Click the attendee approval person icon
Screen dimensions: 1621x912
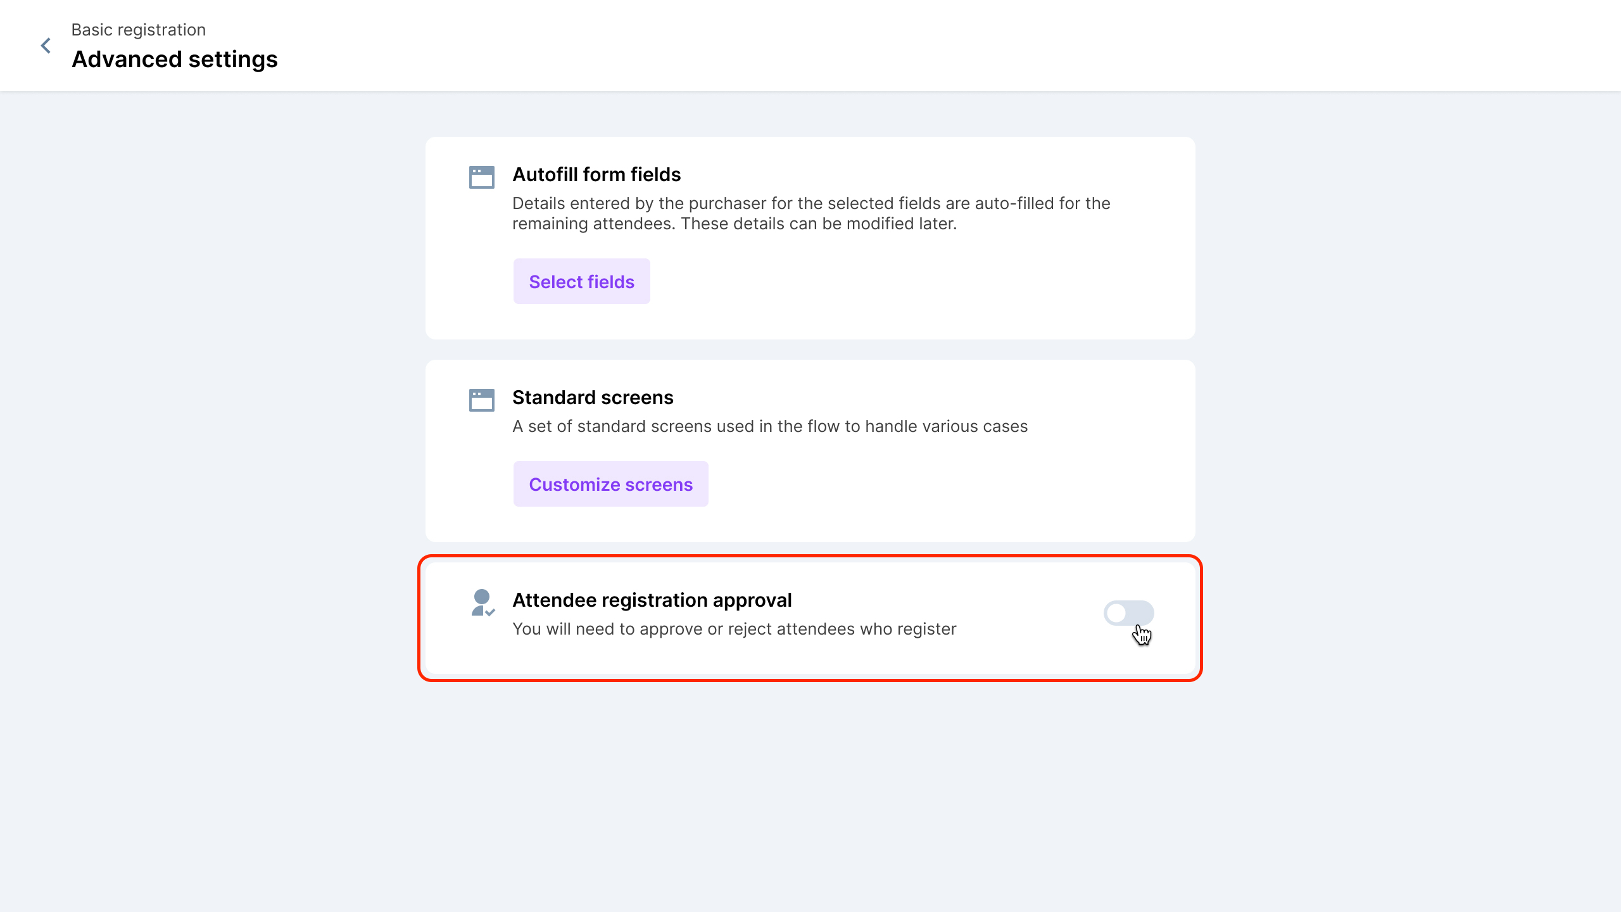483,602
